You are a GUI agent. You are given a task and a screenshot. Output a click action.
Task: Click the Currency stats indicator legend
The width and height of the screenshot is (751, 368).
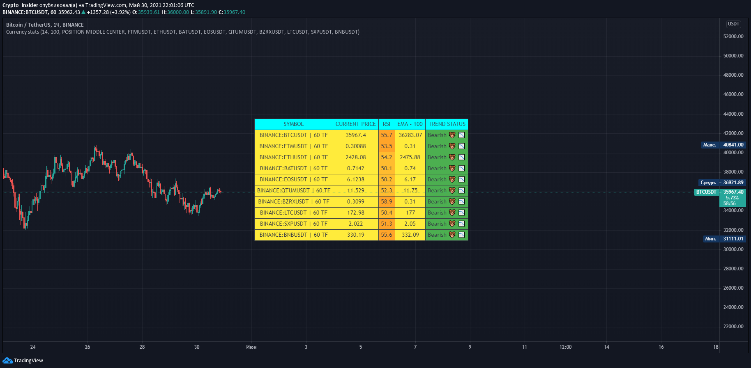coord(183,32)
